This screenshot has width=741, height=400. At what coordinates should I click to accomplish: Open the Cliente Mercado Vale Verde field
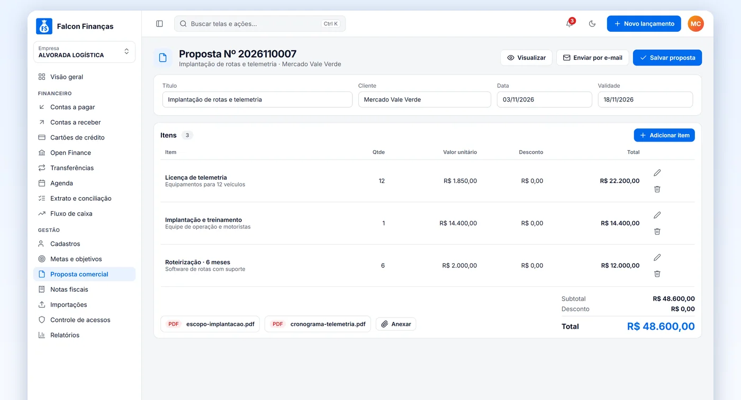pos(424,99)
